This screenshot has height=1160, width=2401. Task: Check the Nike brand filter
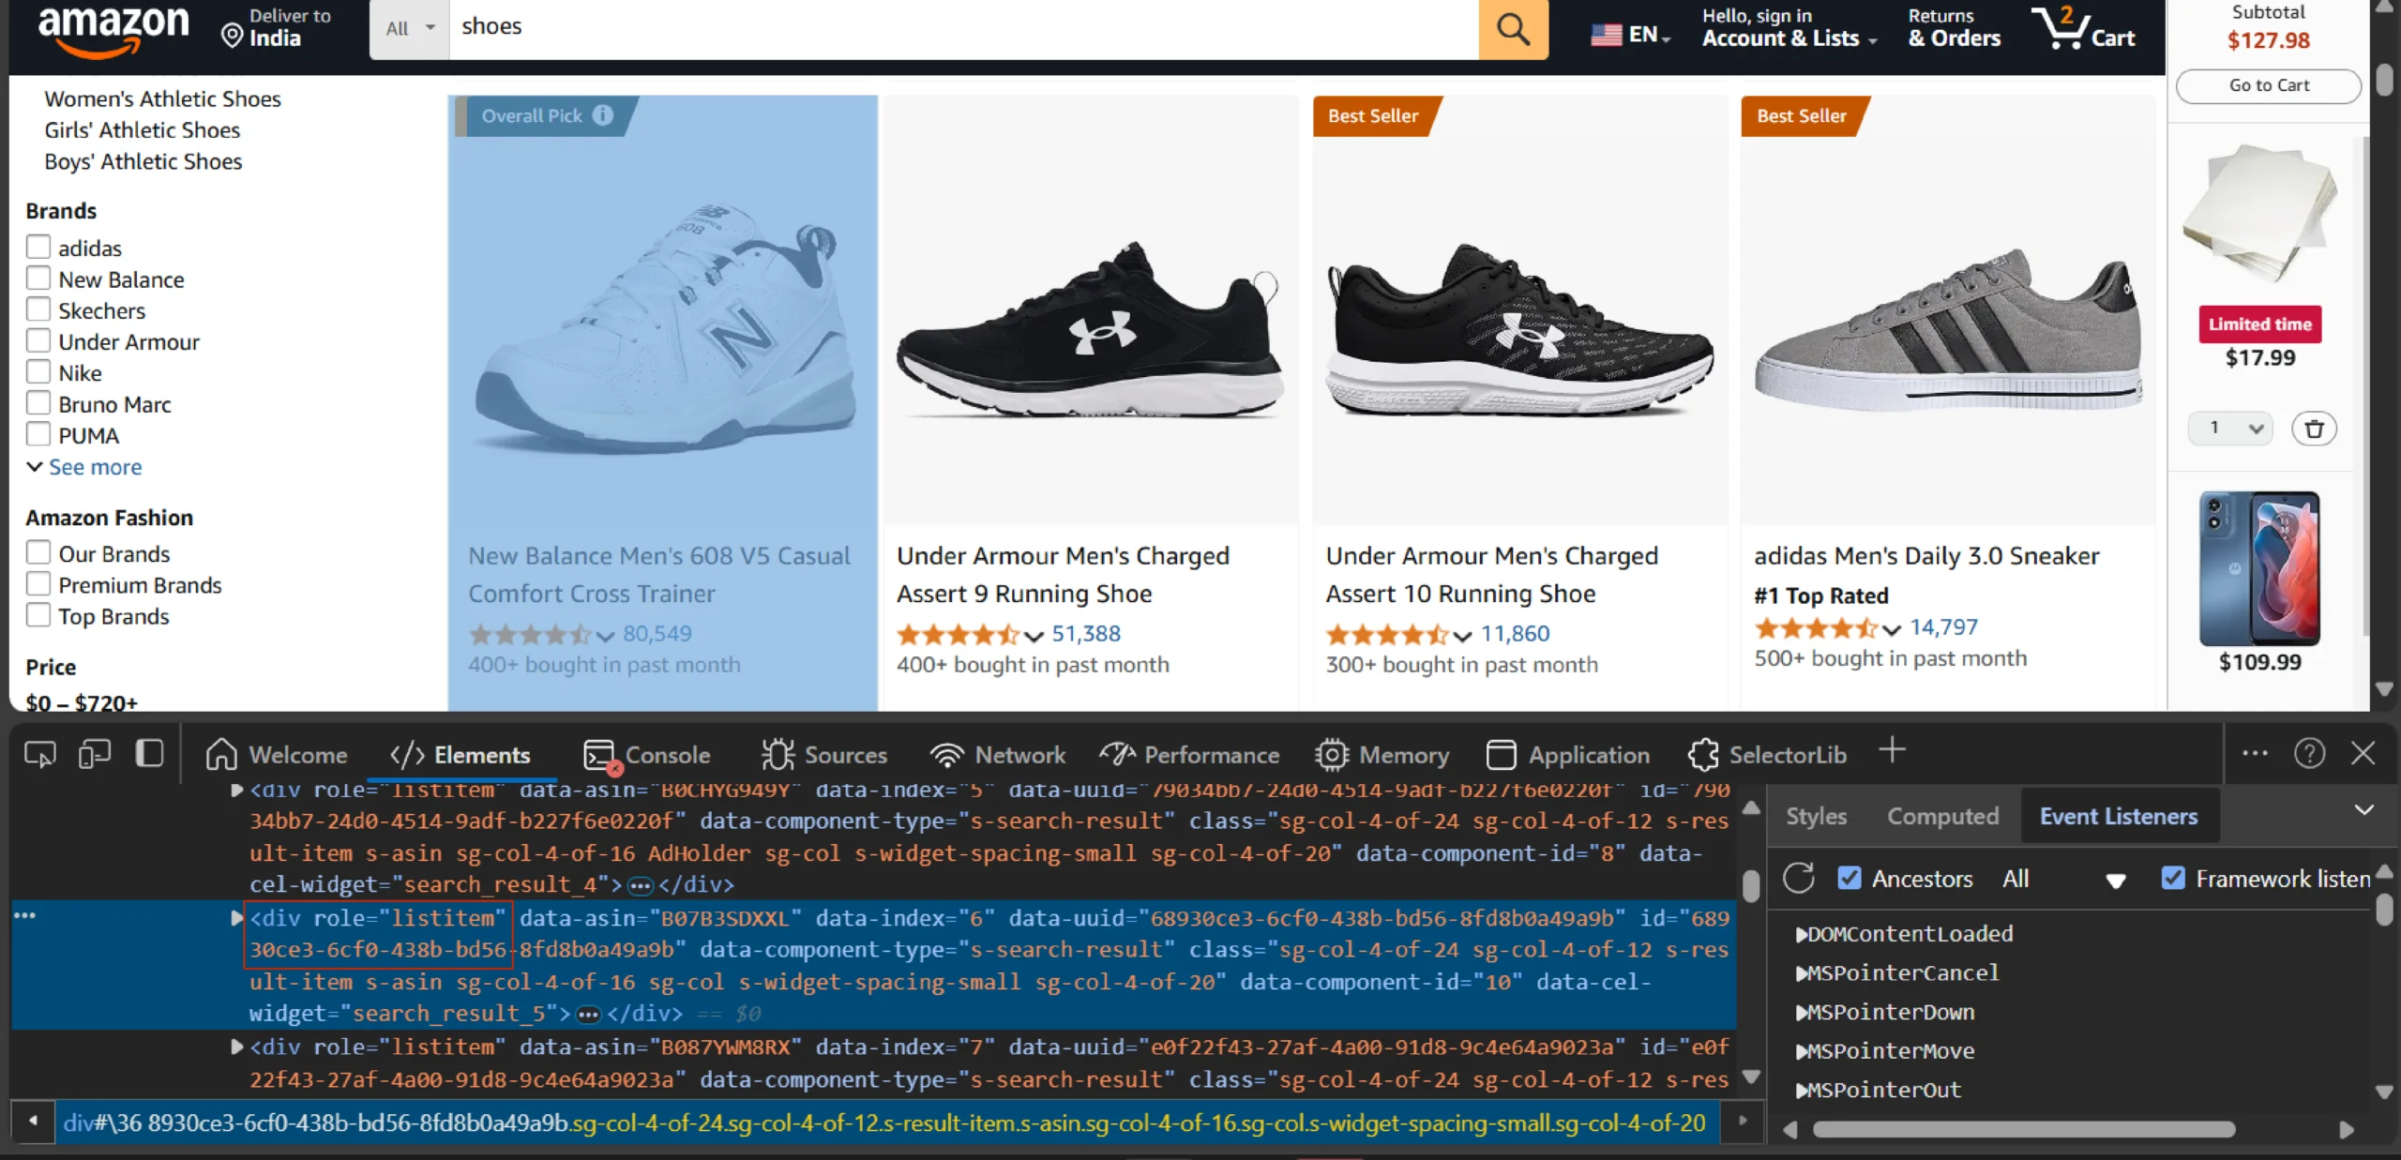[x=38, y=371]
